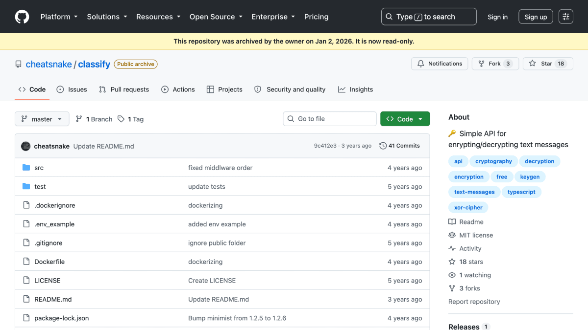Switch to the Insights tab
Screen dimensions: 588x330
356,89
